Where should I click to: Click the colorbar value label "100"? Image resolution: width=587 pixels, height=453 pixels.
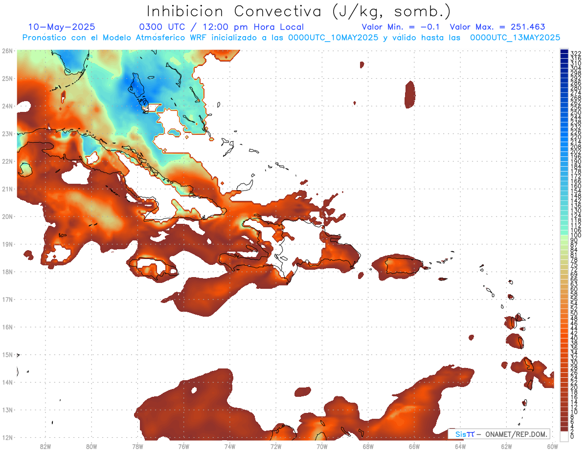click(576, 235)
